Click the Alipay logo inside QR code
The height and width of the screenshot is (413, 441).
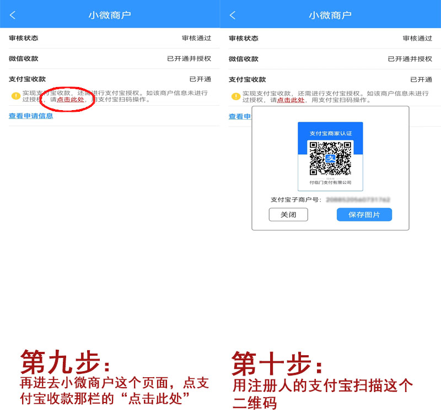pyautogui.click(x=330, y=158)
